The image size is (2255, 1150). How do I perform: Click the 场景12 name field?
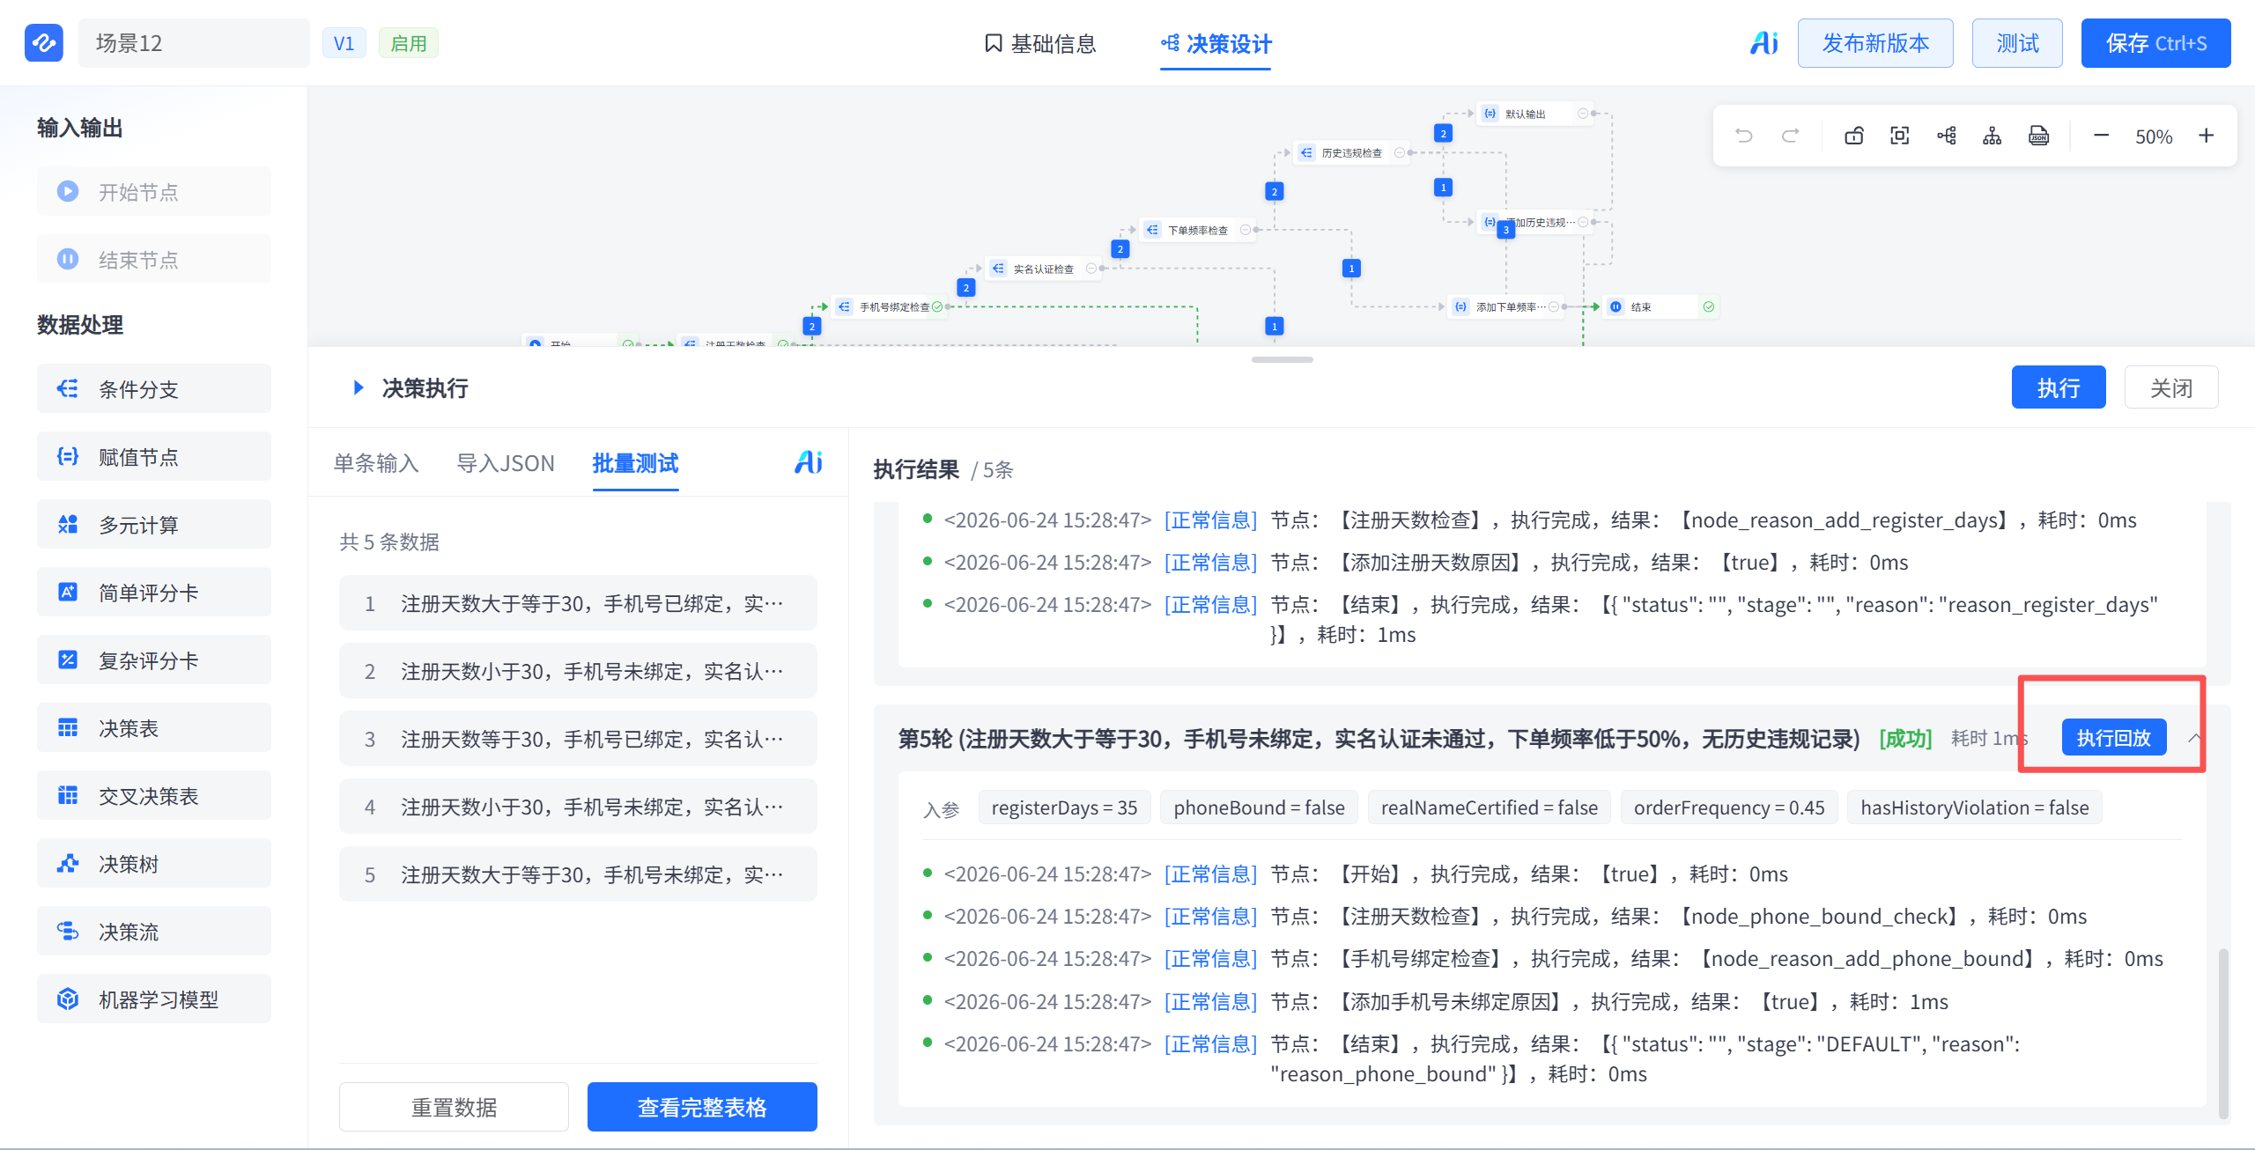pos(194,43)
